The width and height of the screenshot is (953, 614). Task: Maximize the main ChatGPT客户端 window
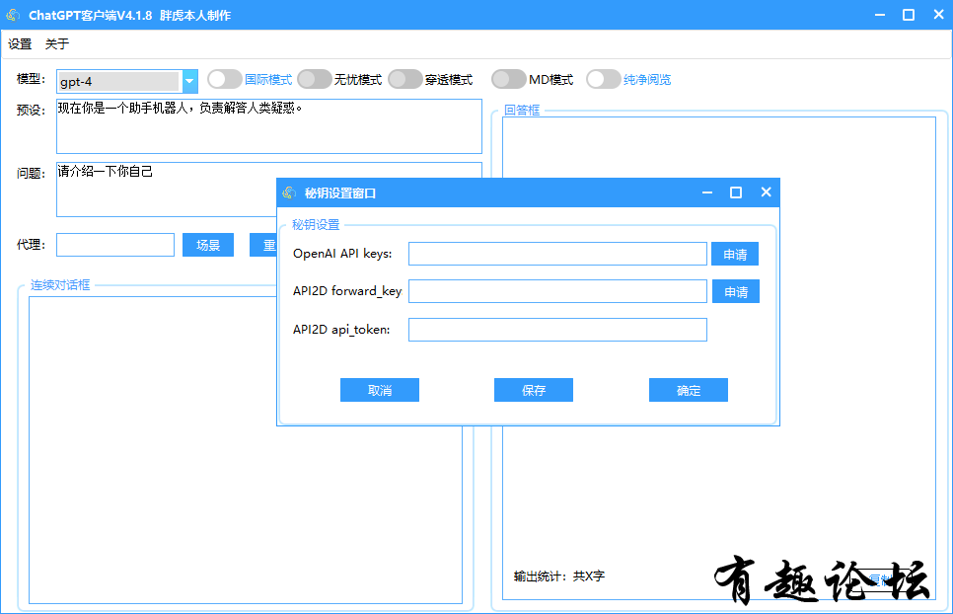(909, 15)
